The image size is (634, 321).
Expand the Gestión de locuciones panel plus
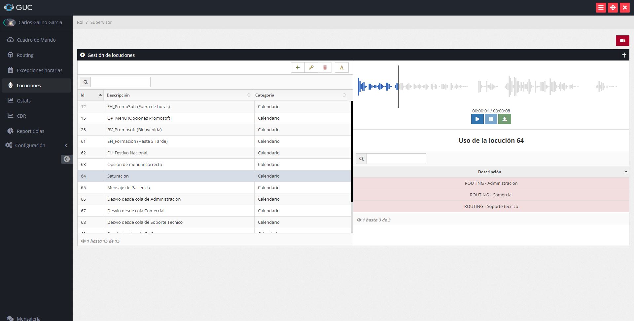point(624,55)
